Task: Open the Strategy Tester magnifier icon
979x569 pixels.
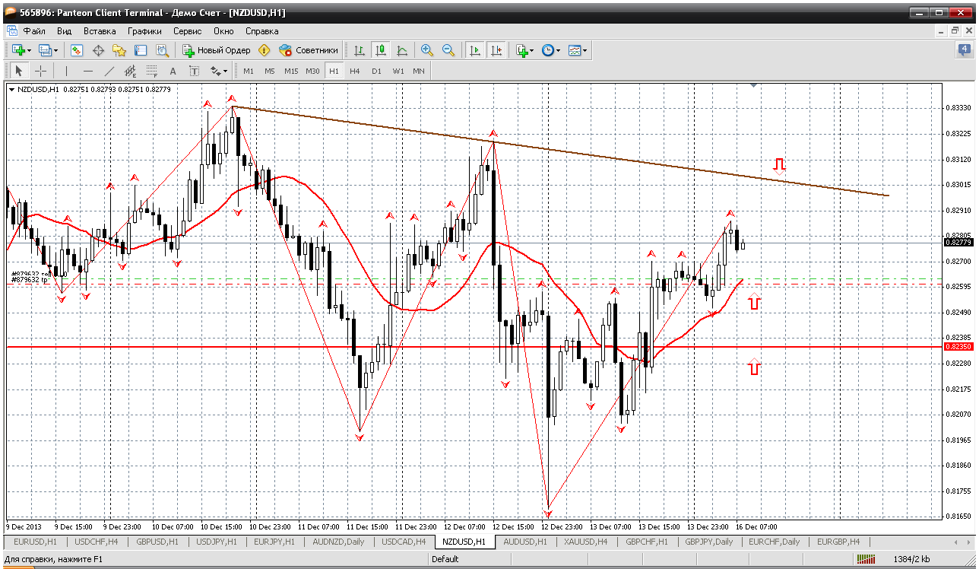Action: coord(162,50)
